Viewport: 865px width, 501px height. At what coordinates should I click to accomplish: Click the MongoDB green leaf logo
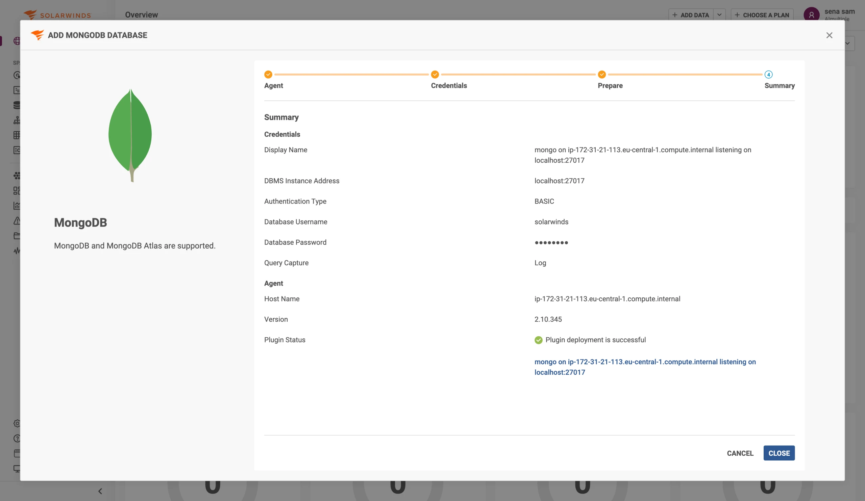tap(130, 135)
